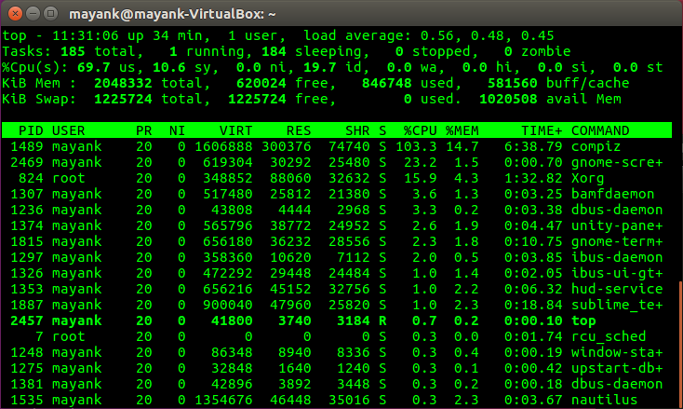Select the compiz process row
The width and height of the screenshot is (683, 409).
(336, 146)
